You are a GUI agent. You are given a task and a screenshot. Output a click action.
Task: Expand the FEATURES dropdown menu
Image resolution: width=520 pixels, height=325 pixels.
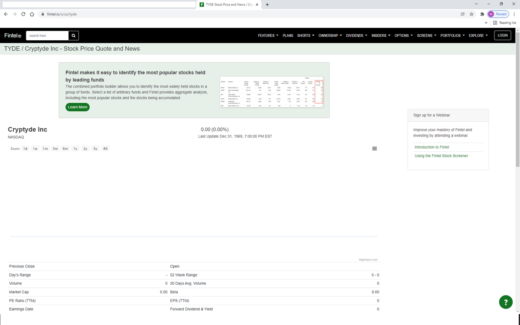tap(268, 36)
